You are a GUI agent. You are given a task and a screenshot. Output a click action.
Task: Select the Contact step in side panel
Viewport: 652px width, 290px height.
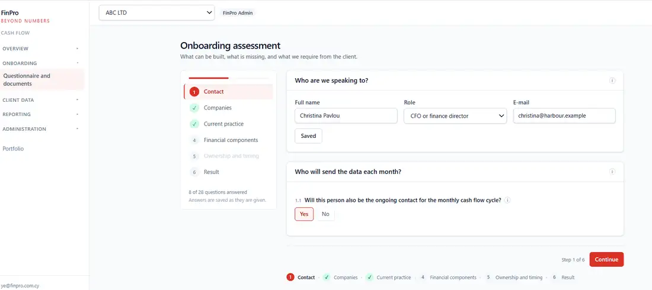point(228,92)
